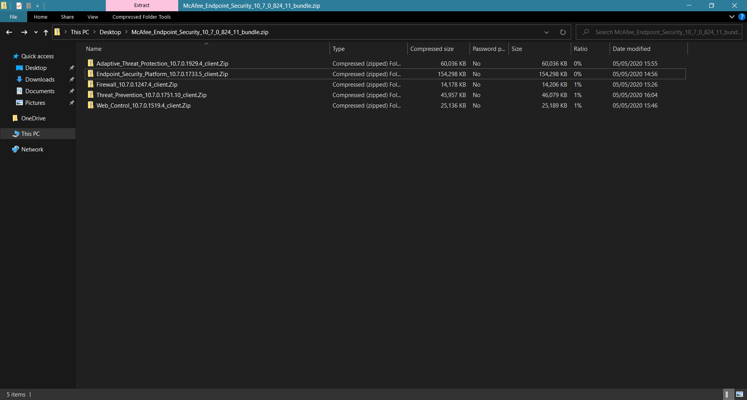
Task: Select file name Adaptive_Threat_Protection_10.7.0.1929.4_client.Zip
Action: pos(162,64)
